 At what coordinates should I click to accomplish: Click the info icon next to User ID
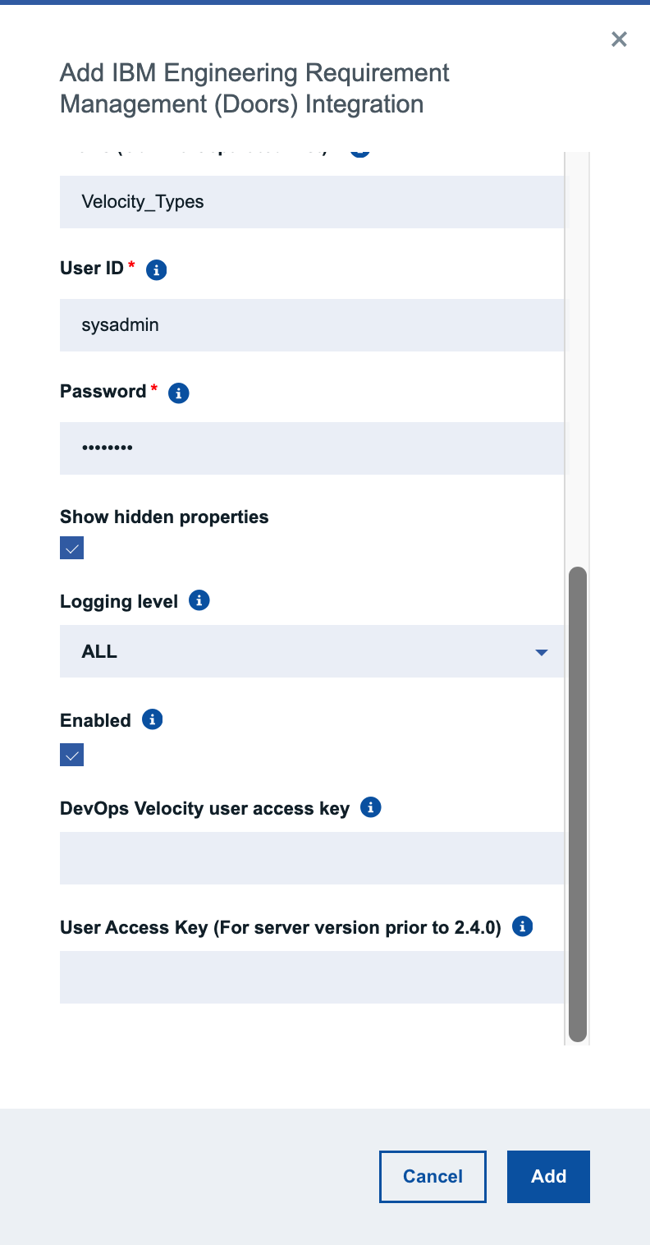click(x=157, y=269)
